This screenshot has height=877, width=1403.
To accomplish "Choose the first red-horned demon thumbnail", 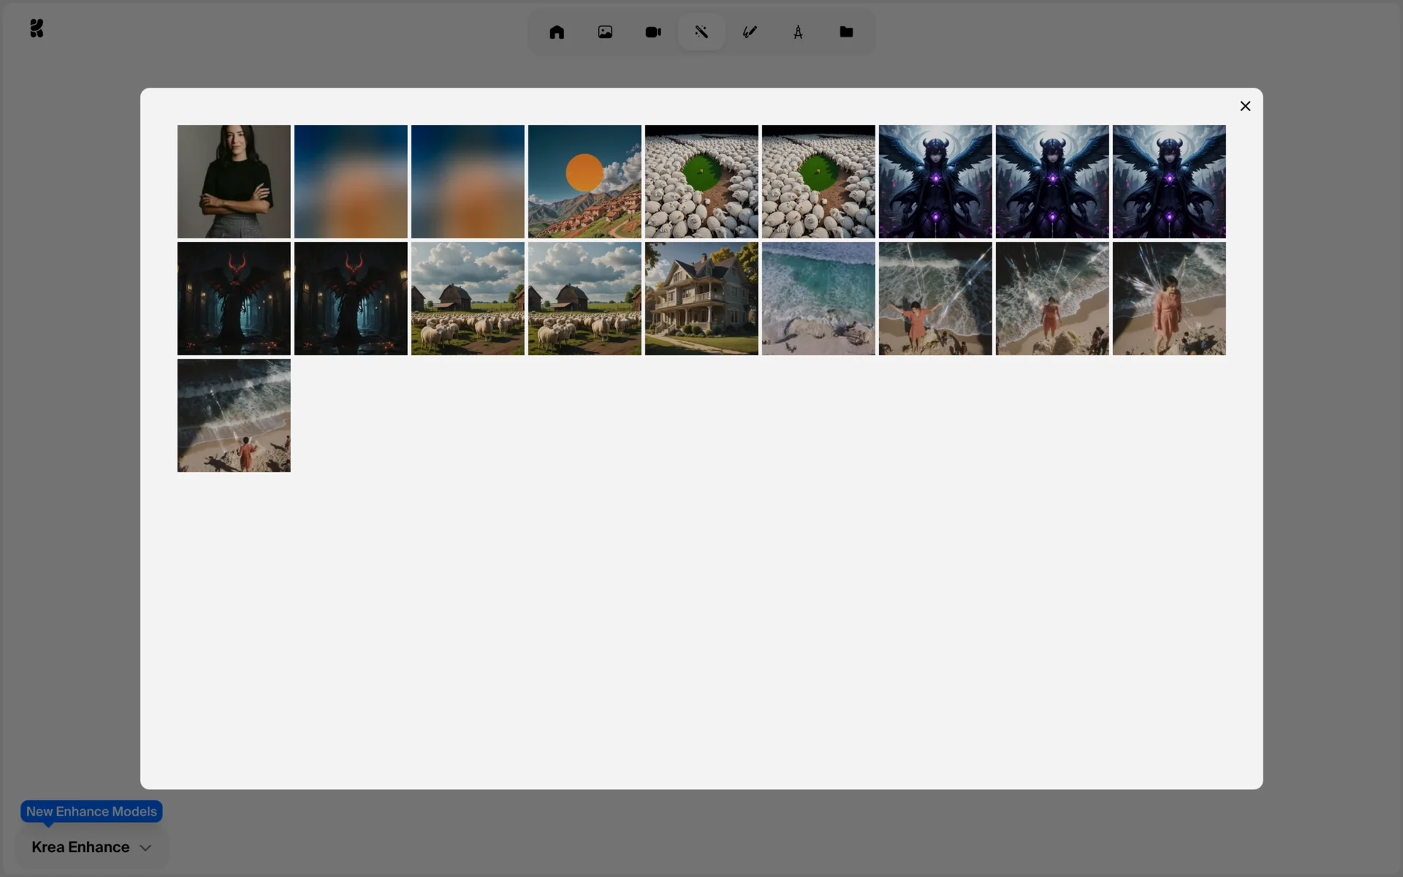I will [234, 298].
